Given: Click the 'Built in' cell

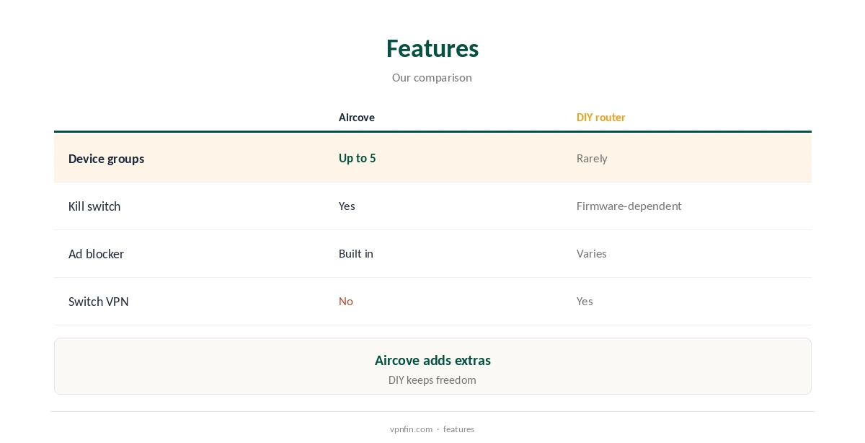Looking at the screenshot, I should [356, 254].
